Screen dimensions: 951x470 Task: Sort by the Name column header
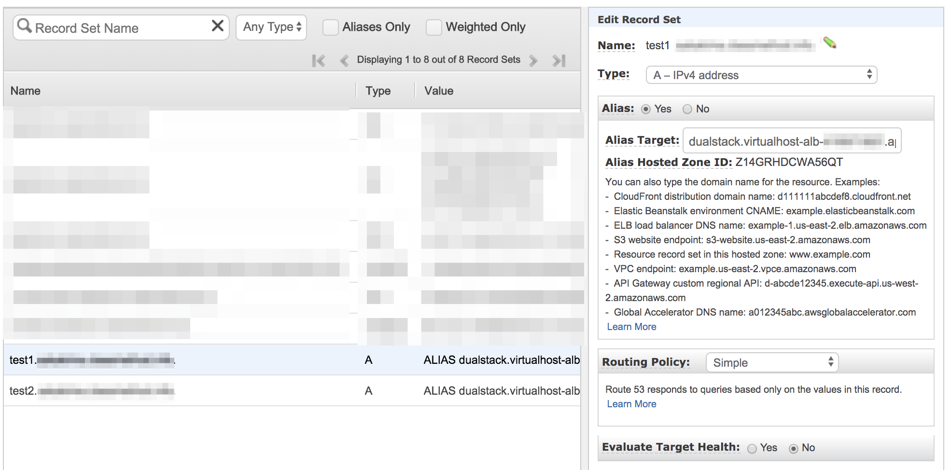[x=26, y=91]
